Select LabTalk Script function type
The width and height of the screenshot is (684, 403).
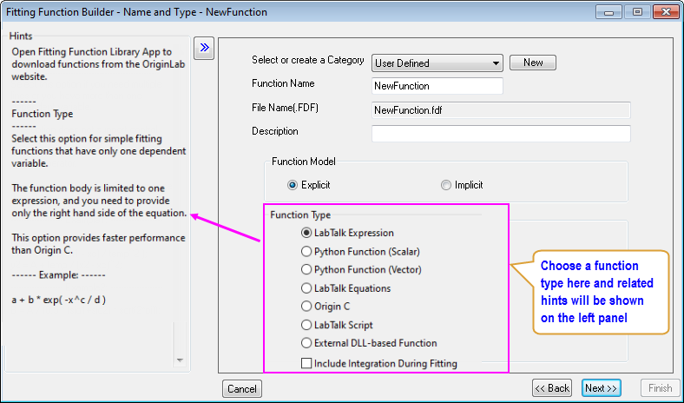click(306, 325)
